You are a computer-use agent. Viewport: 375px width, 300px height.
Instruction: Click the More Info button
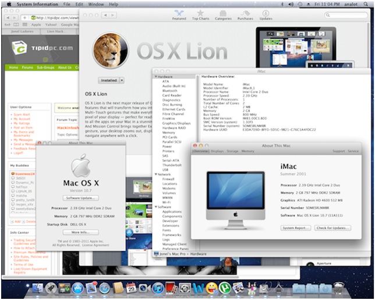click(81, 232)
